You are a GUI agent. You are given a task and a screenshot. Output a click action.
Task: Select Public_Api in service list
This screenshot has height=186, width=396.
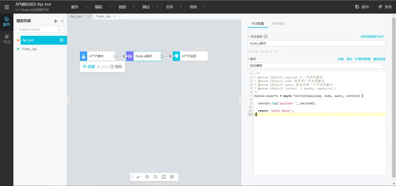coord(29,49)
